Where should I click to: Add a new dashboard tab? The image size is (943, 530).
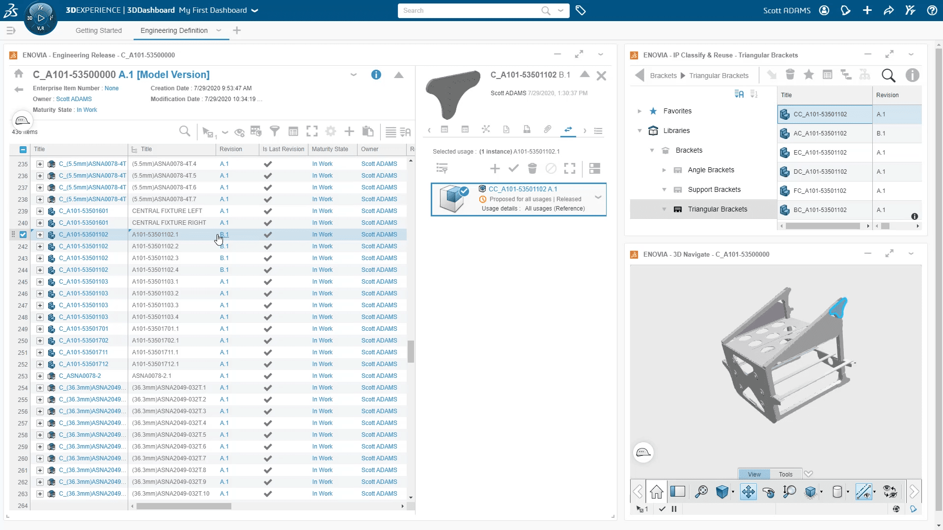coord(237,30)
